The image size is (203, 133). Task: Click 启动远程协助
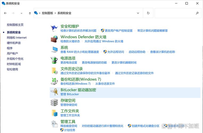[137, 52]
